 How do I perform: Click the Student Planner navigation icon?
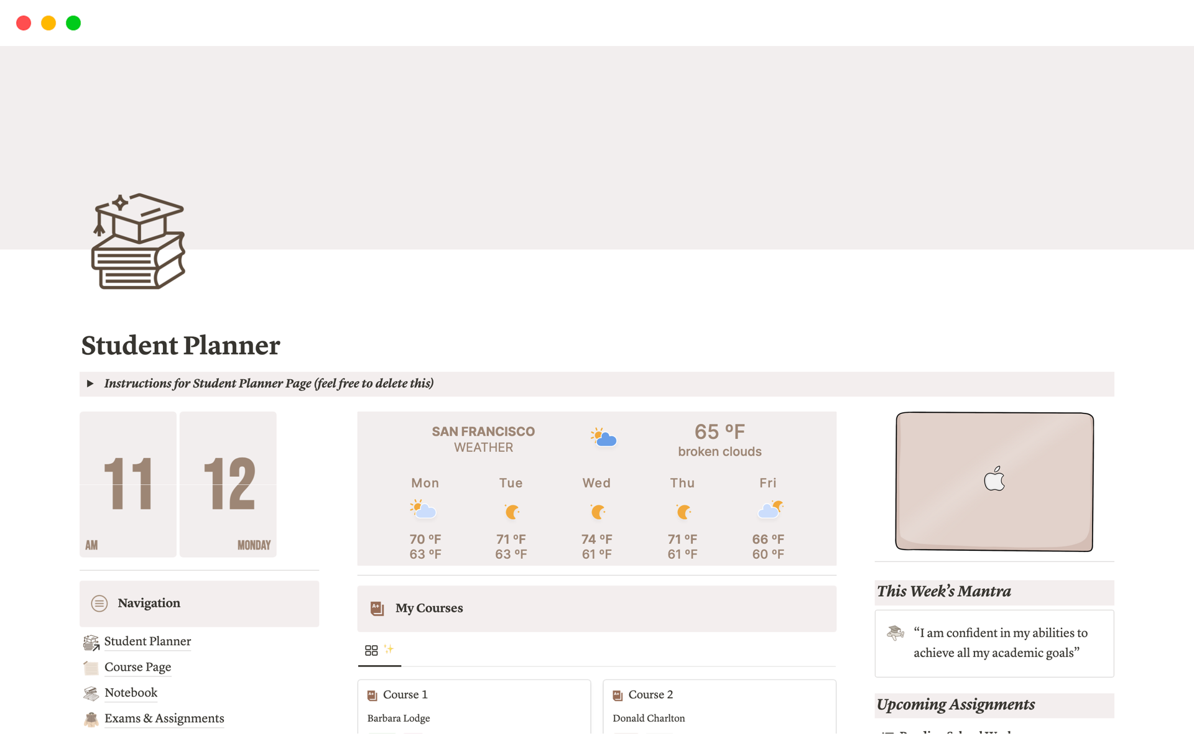coord(91,640)
